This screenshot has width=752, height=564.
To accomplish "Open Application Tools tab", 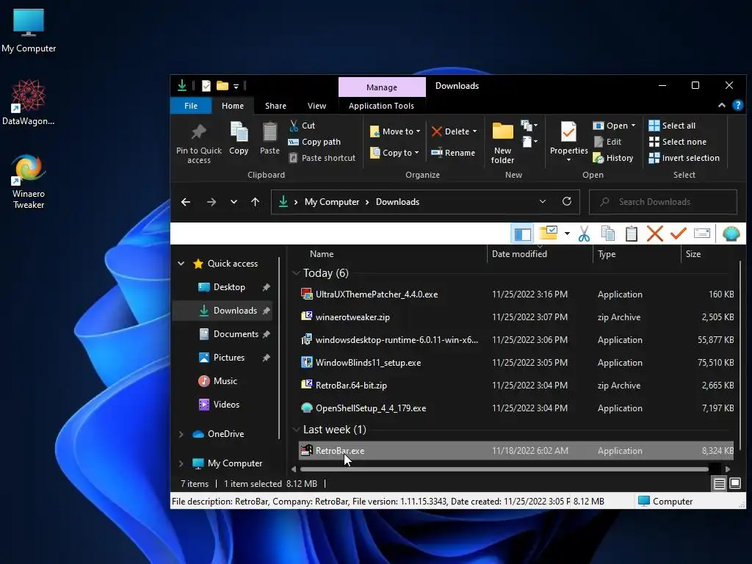I will click(x=381, y=106).
